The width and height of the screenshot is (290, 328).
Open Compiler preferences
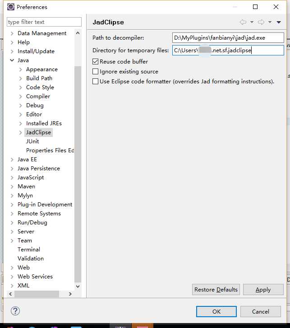(x=38, y=96)
